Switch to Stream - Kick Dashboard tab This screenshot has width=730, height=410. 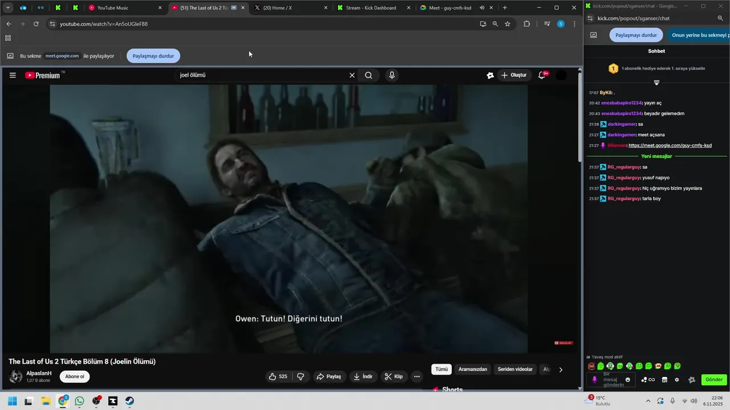coord(374,8)
